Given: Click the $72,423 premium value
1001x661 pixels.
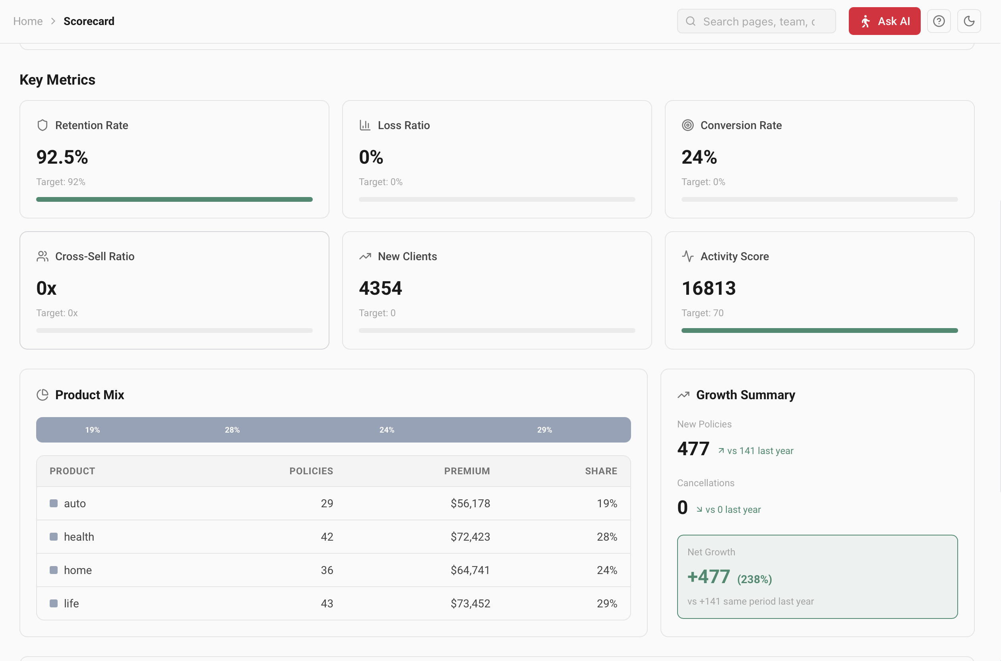Looking at the screenshot, I should click(470, 537).
